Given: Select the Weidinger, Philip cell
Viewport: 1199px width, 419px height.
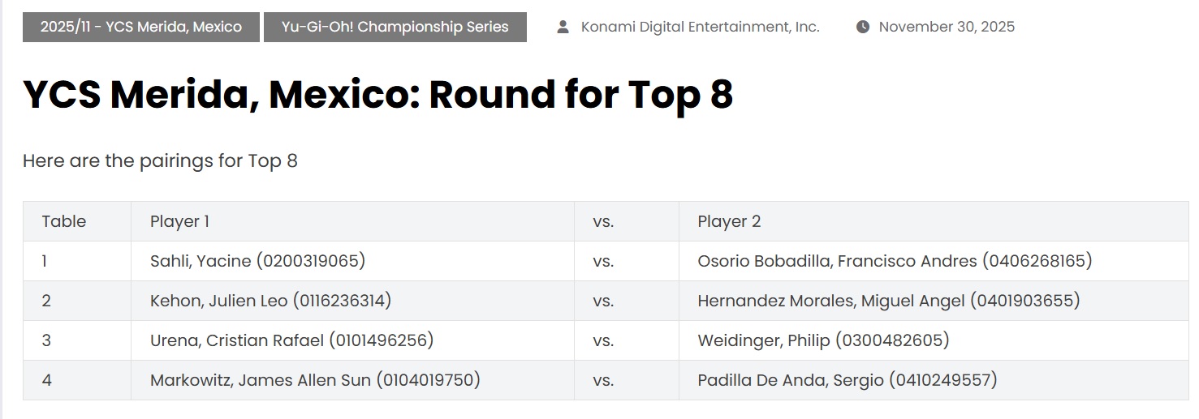Looking at the screenshot, I should pos(934,340).
